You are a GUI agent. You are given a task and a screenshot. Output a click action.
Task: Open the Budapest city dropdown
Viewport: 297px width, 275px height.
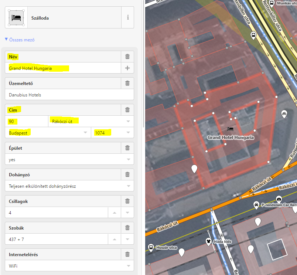pos(85,133)
